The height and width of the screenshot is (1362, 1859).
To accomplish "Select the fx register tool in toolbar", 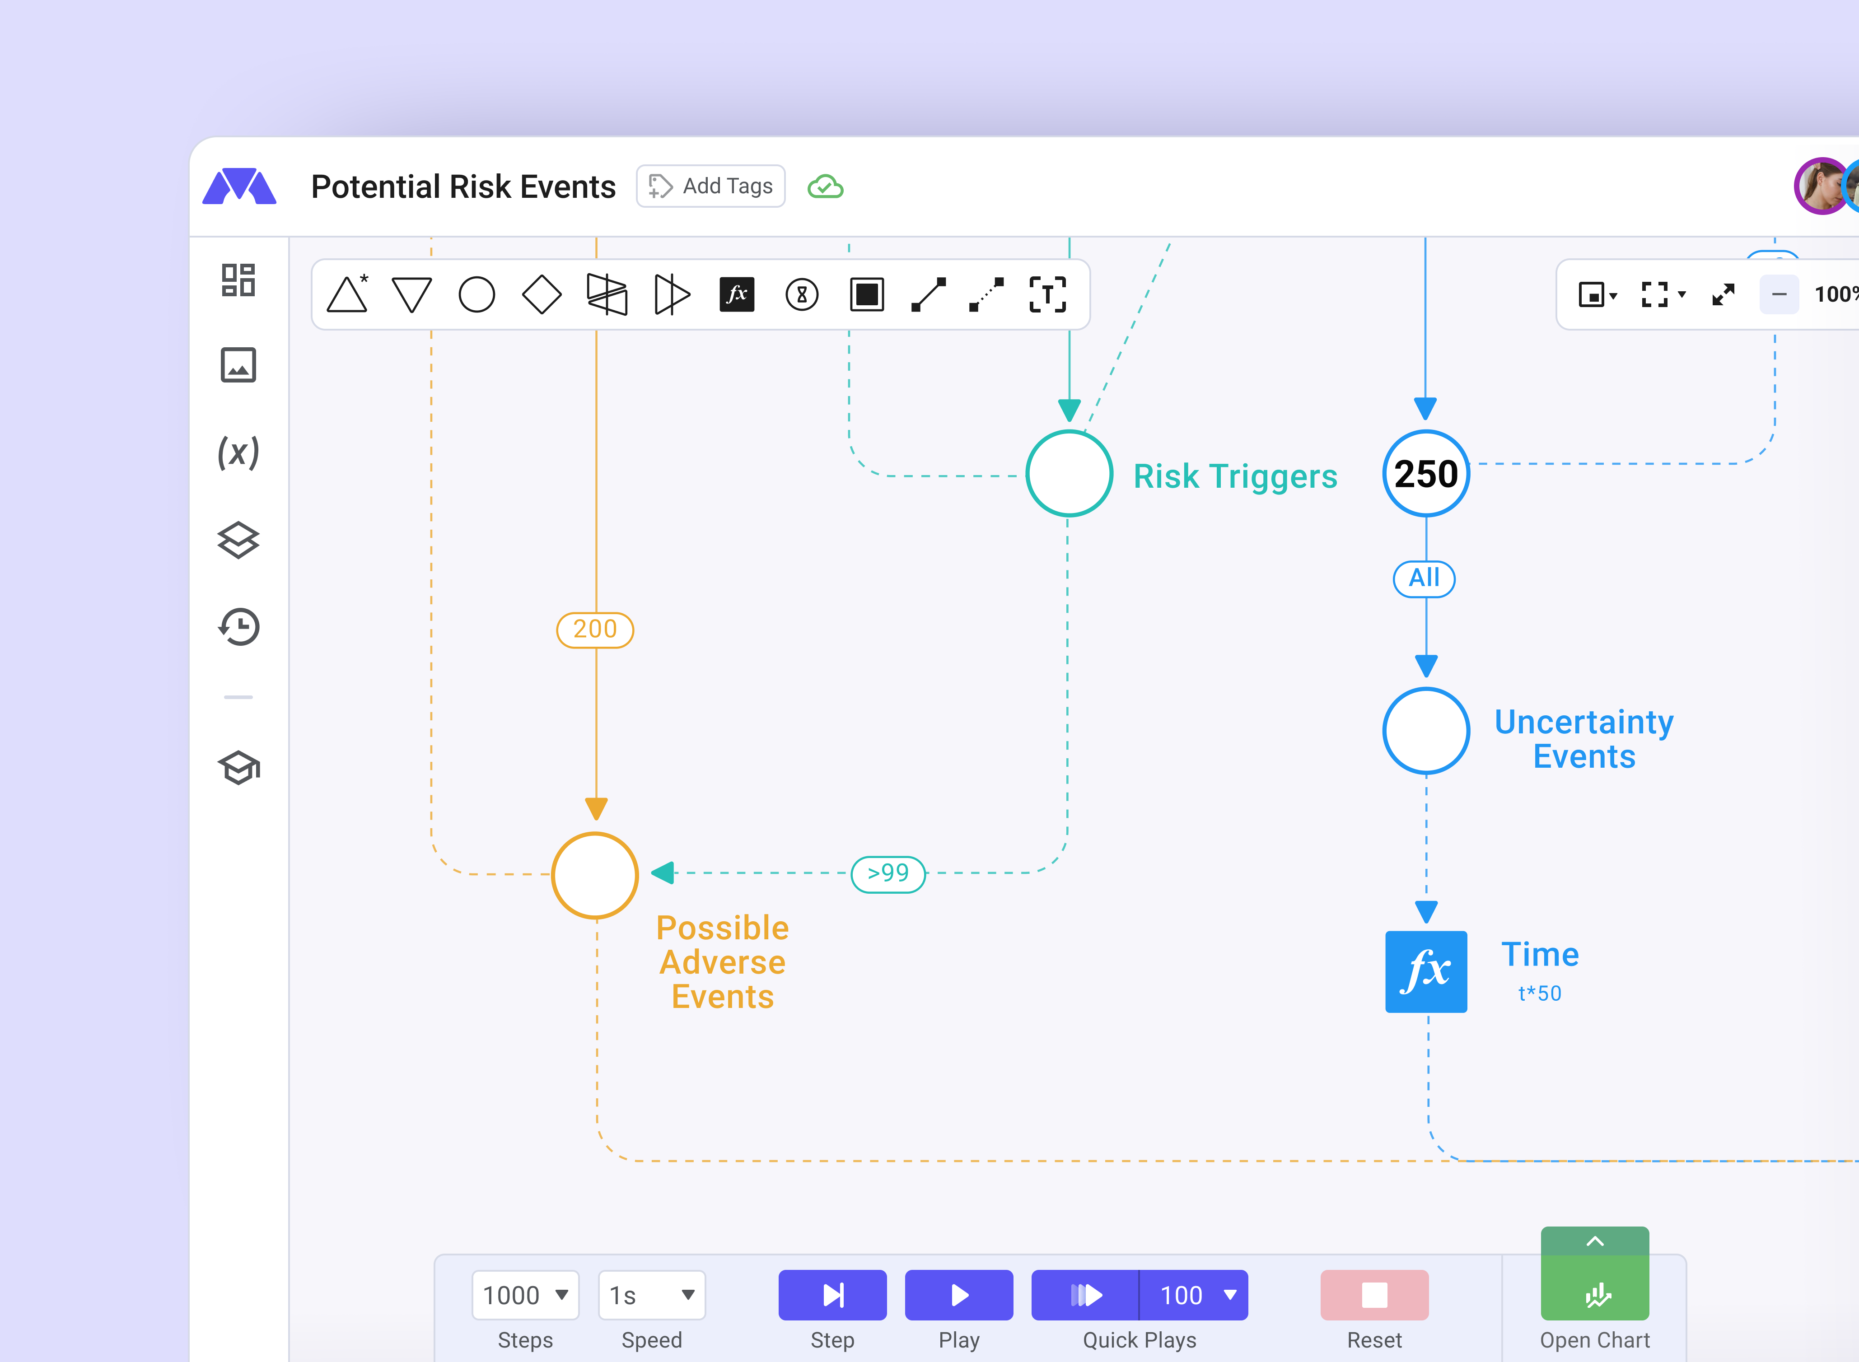I will (737, 294).
